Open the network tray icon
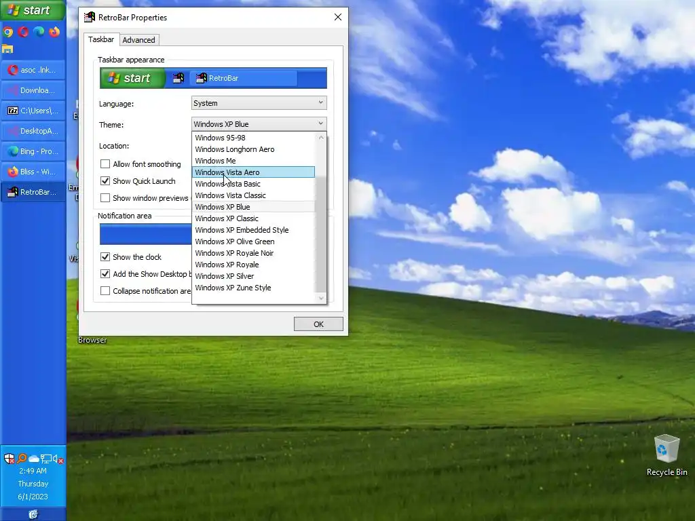This screenshot has width=695, height=521. click(46, 459)
